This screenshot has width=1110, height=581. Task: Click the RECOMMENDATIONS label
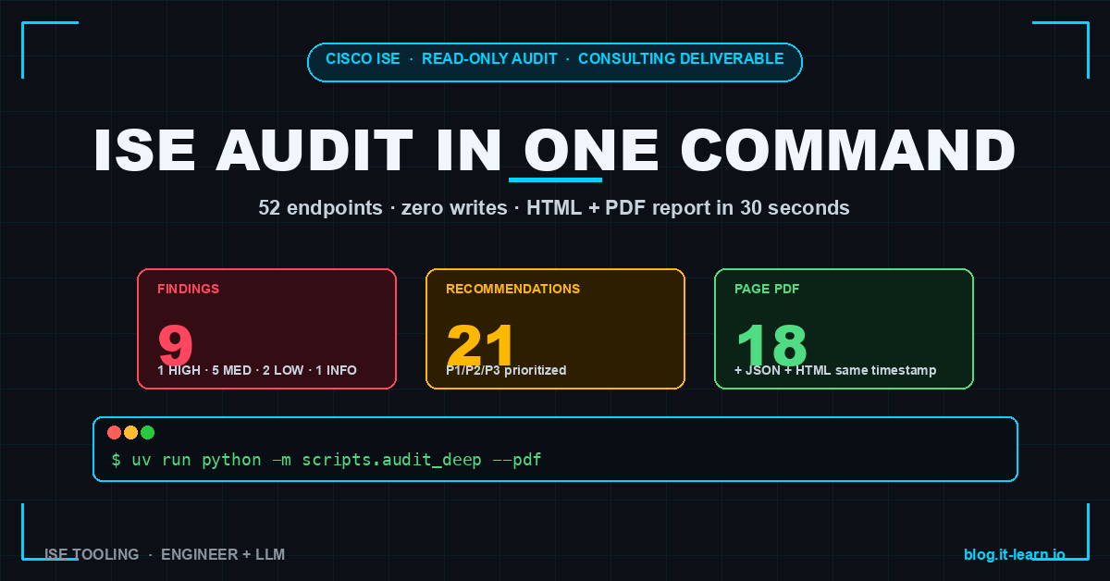pyautogui.click(x=513, y=289)
